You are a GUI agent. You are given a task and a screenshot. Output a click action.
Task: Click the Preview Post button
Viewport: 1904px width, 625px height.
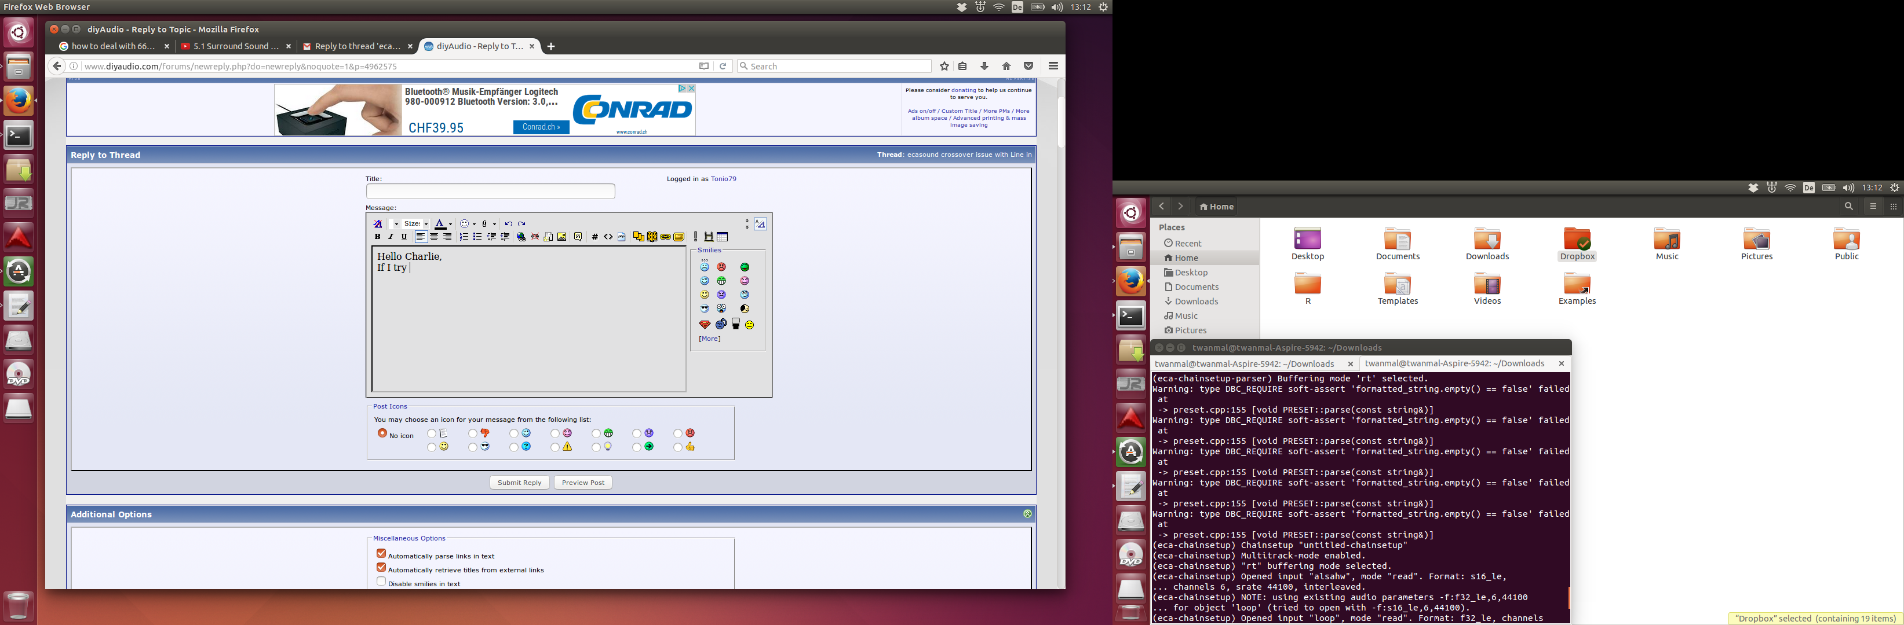583,483
